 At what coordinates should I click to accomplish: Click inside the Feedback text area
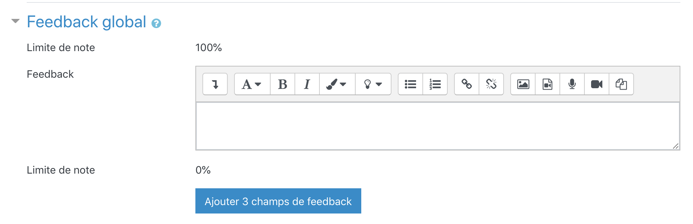(437, 126)
